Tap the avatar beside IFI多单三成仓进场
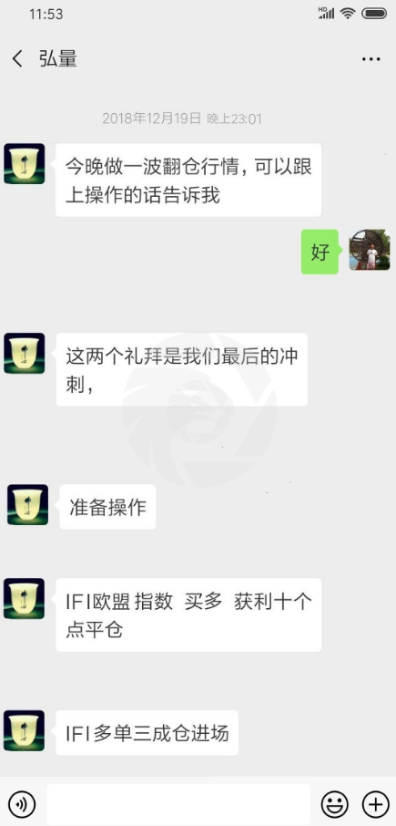 click(25, 730)
